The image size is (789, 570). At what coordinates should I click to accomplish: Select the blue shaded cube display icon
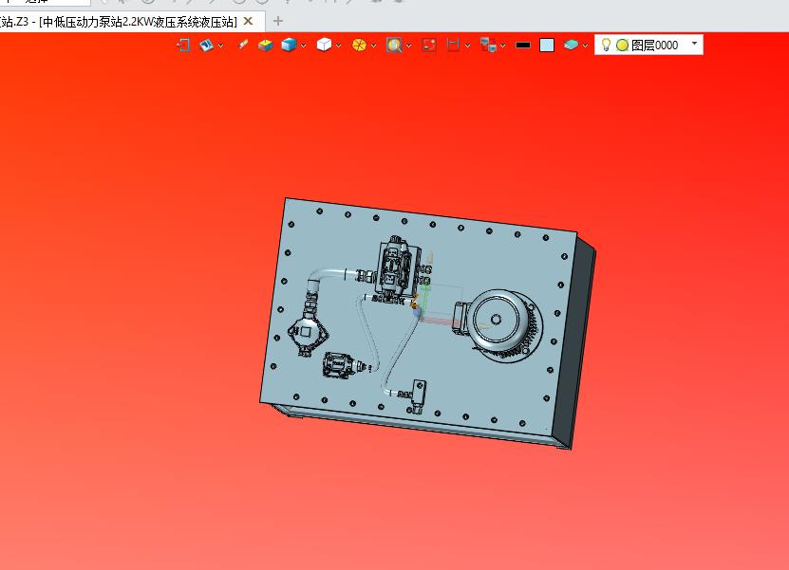(289, 46)
